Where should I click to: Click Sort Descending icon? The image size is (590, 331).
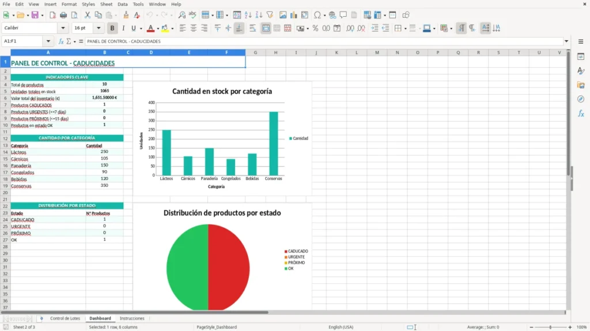259,15
